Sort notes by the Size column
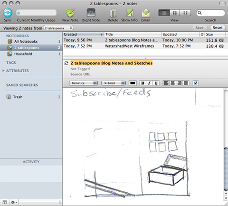The width and height of the screenshot is (228, 206). (215, 34)
